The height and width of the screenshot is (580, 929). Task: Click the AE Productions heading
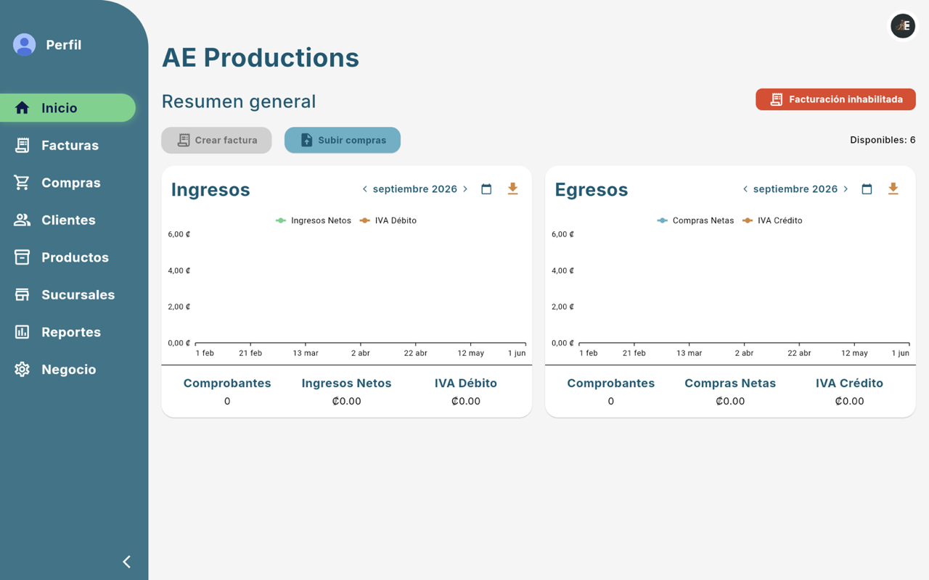click(261, 57)
